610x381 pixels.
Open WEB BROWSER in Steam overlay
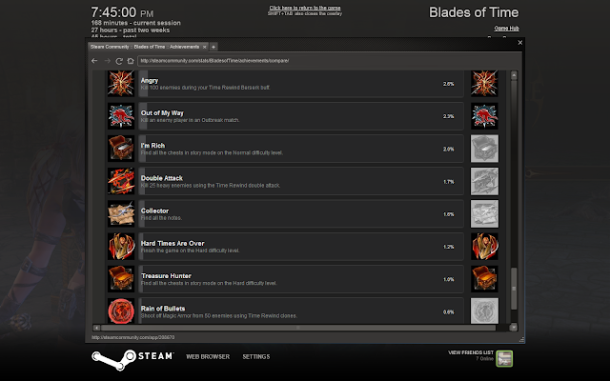pyautogui.click(x=208, y=356)
